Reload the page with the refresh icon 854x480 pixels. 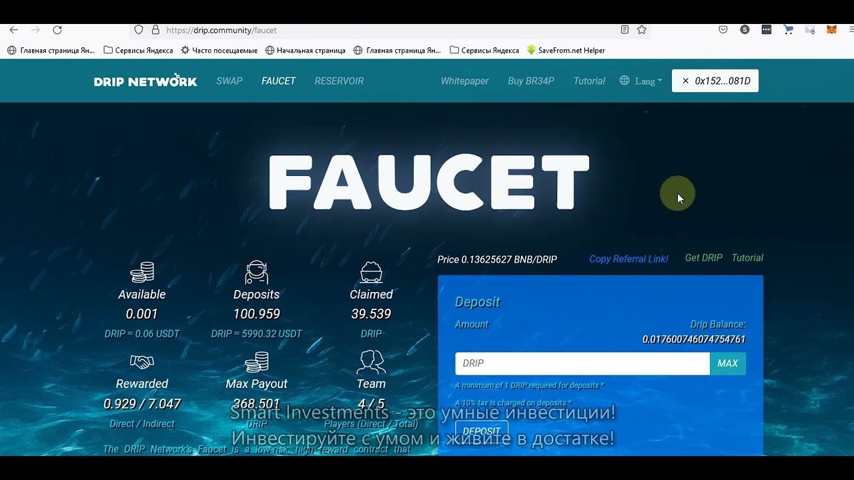tap(57, 30)
